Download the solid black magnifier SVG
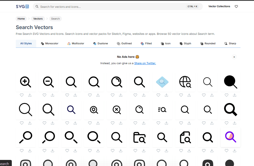 pyautogui.click(x=234, y=95)
